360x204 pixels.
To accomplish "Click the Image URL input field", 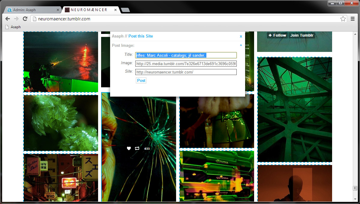I will (x=186, y=64).
